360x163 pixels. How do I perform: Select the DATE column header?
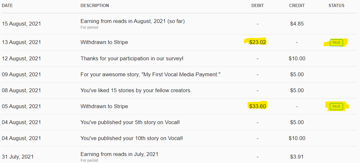click(x=7, y=5)
